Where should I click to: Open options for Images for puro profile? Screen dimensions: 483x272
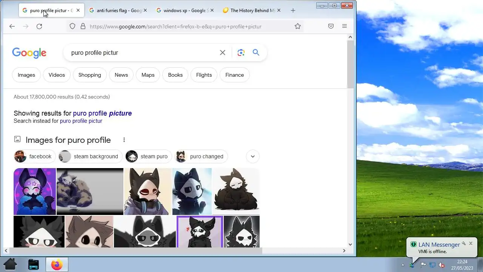pos(124,140)
